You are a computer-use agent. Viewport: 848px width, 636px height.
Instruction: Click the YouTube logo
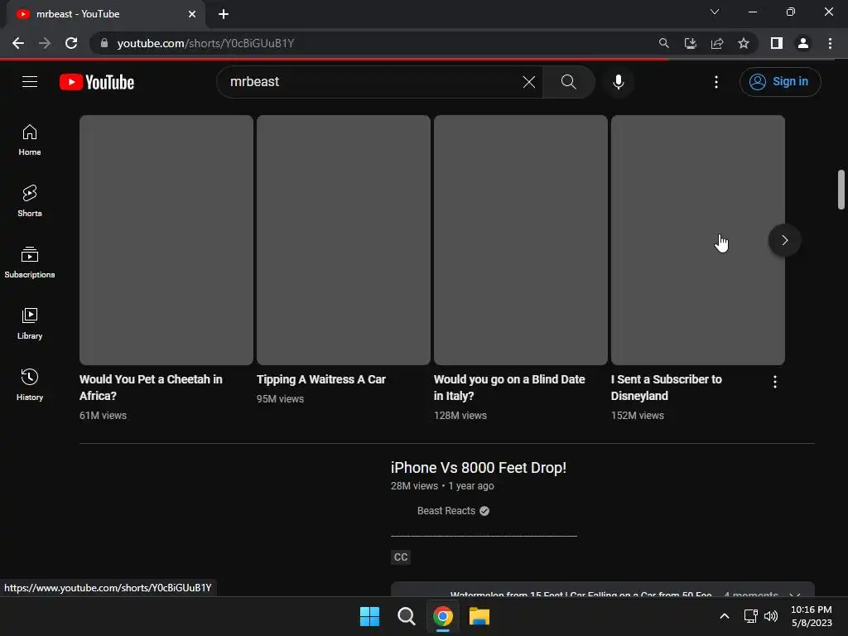[97, 82]
